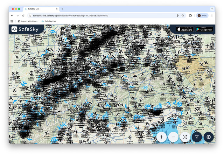The image size is (224, 155).
Task: View site information icon in address bar
Action: [x=30, y=16]
